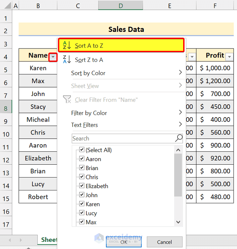Click the Sort A to Z icon
This screenshot has width=237, height=249.
click(67, 45)
